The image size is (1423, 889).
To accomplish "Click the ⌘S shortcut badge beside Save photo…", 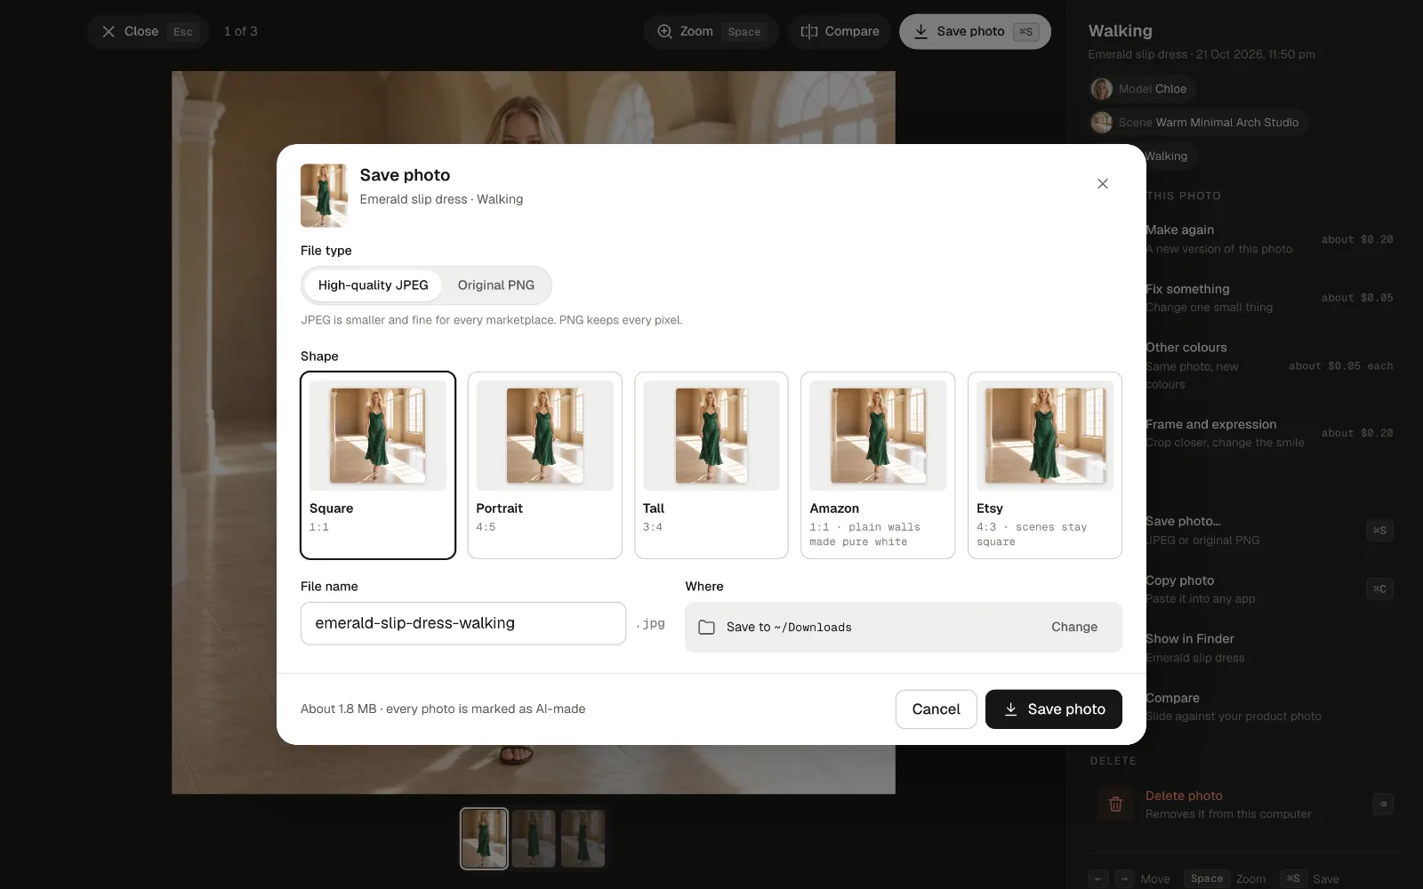I will (x=1379, y=531).
